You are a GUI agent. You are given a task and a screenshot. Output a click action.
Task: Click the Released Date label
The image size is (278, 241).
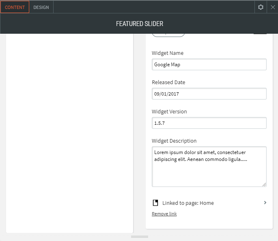pos(168,83)
